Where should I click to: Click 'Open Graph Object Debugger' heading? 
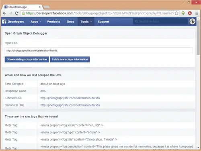click(x=26, y=33)
